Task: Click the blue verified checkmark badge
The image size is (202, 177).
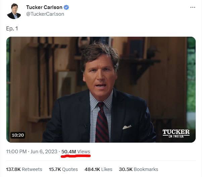Action: pyautogui.click(x=66, y=7)
